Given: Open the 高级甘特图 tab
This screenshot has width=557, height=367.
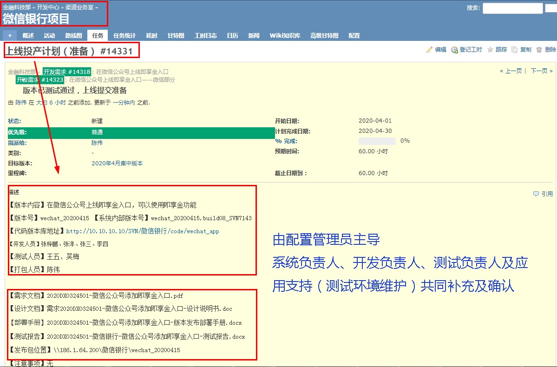Looking at the screenshot, I should click(x=324, y=35).
